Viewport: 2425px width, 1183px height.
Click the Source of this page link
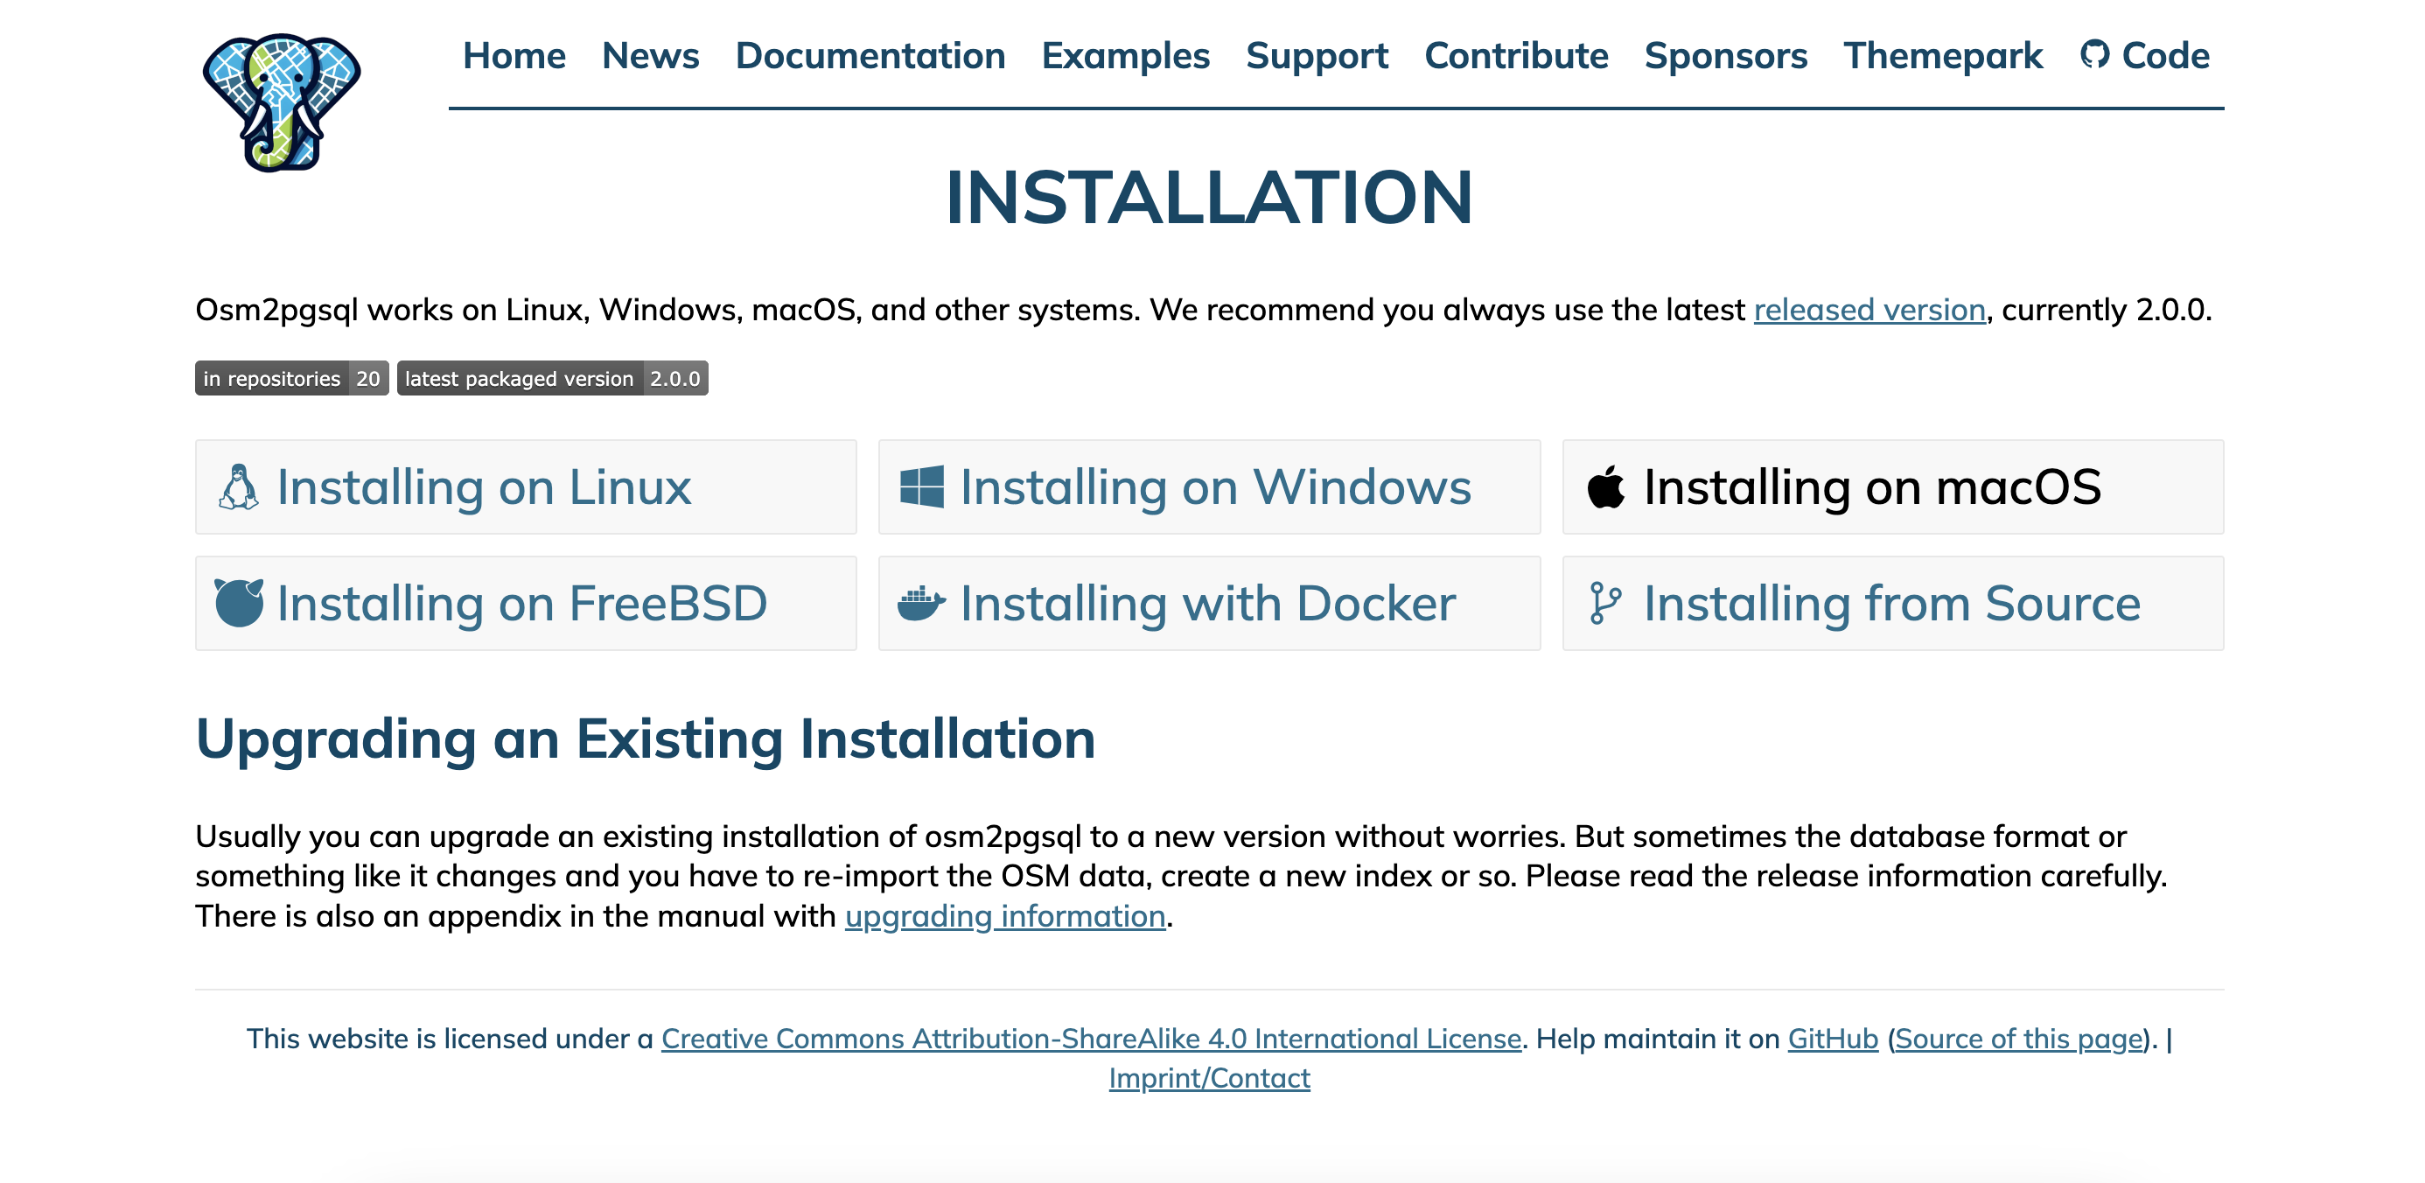coord(2018,1038)
